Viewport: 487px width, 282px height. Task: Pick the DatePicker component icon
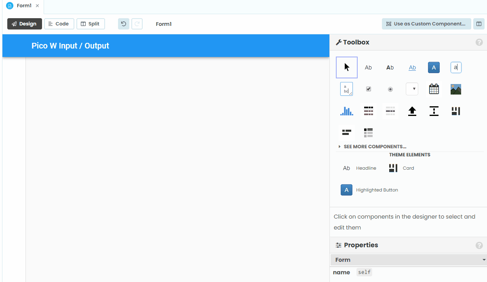434,89
